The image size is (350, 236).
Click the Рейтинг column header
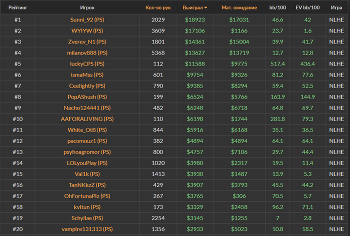pos(18,7)
